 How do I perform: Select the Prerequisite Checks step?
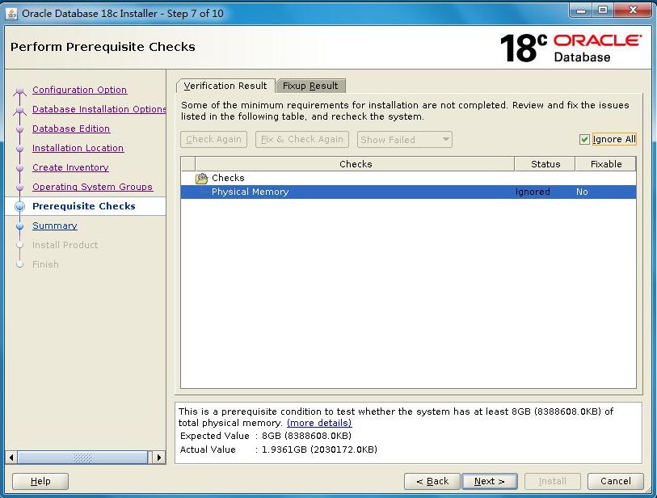click(x=84, y=206)
